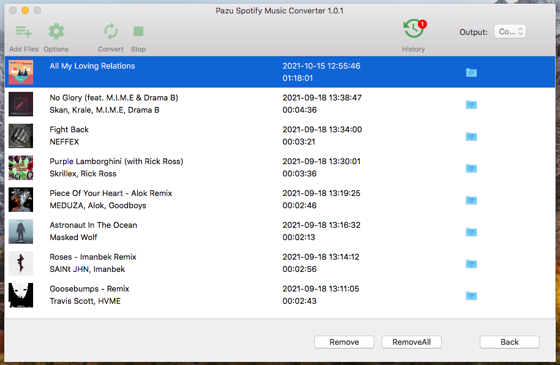This screenshot has height=365, width=560.
Task: Click the RemoveAll button
Action: tap(411, 342)
